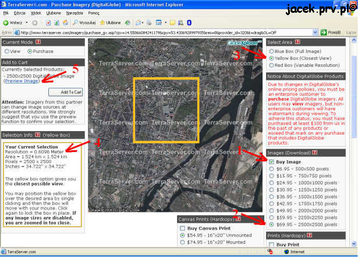The height and width of the screenshot is (257, 358).
Task: Click the History toolbar icon
Action: coord(127,23)
